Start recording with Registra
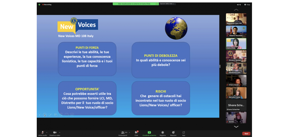This screenshot has width=289, height=137. pyautogui.click(x=162, y=133)
